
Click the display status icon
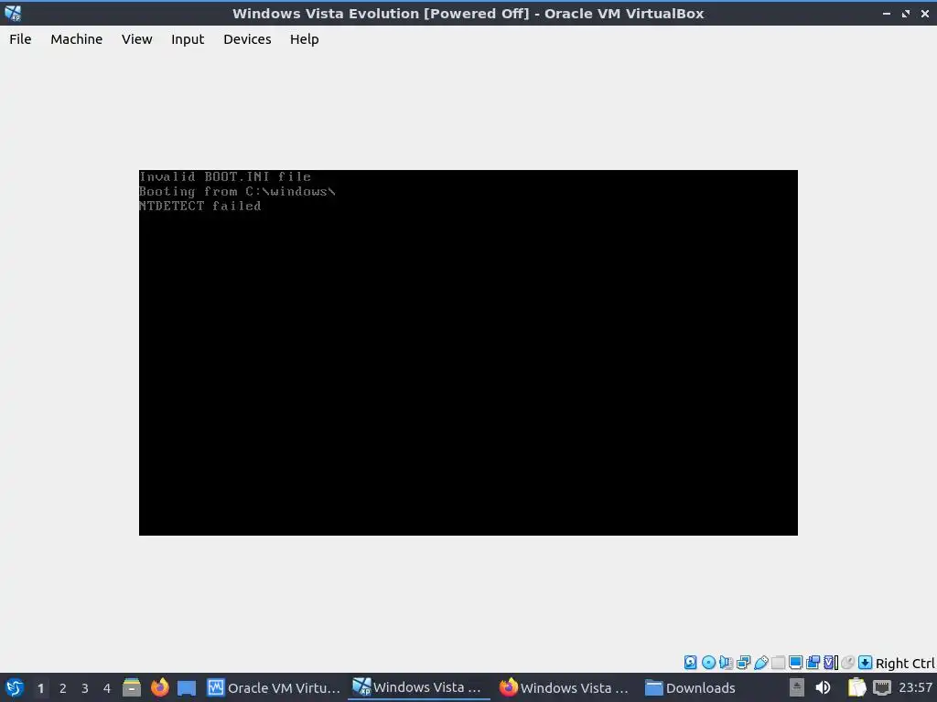795,662
